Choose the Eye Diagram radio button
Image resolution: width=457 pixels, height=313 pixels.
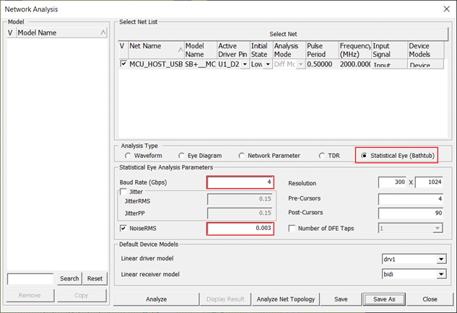click(x=181, y=156)
